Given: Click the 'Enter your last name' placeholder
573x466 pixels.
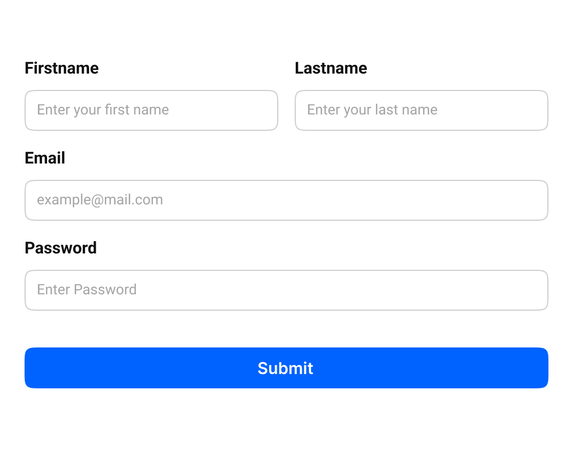Looking at the screenshot, I should [x=372, y=110].
